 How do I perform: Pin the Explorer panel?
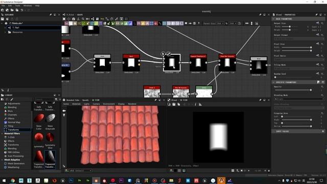tap(51, 15)
